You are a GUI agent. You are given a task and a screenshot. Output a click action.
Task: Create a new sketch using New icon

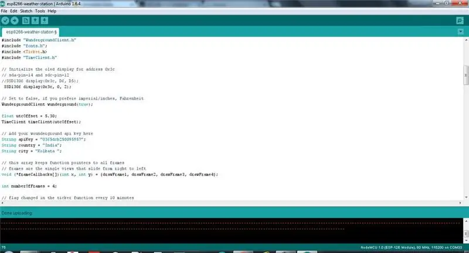pos(26,20)
